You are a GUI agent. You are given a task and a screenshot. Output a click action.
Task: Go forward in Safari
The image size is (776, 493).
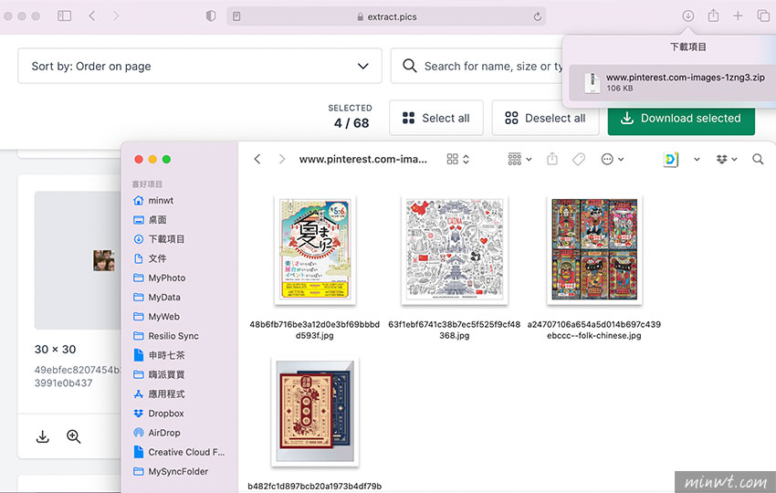(x=116, y=16)
